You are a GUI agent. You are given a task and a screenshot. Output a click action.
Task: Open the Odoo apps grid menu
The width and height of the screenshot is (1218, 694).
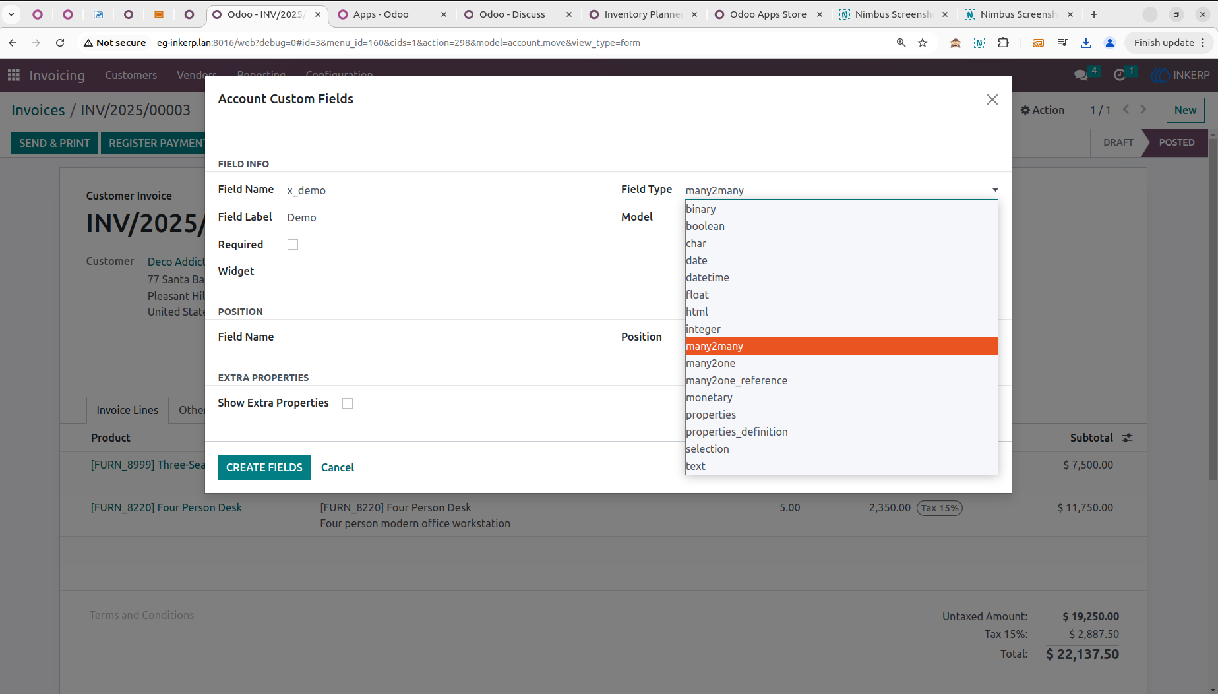tap(14, 75)
